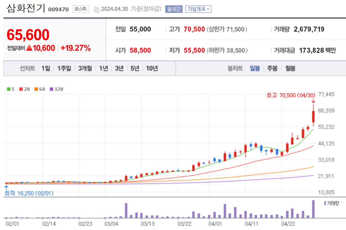Switch to 주봉 weekly candle chart
This screenshot has width=346, height=230.
click(x=272, y=68)
